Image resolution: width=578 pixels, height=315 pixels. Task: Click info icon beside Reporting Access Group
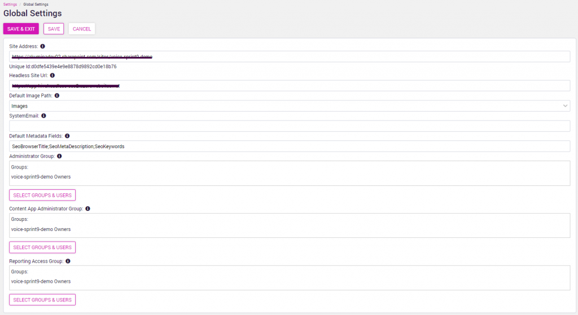[x=68, y=261]
